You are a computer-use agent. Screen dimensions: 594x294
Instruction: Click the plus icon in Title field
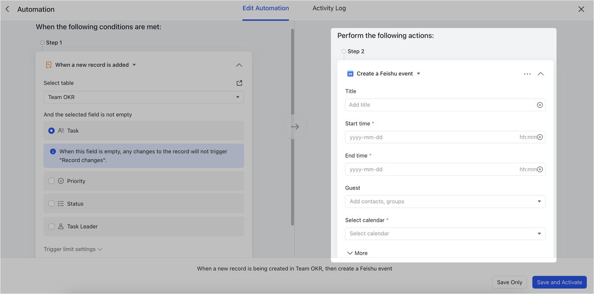click(x=540, y=105)
